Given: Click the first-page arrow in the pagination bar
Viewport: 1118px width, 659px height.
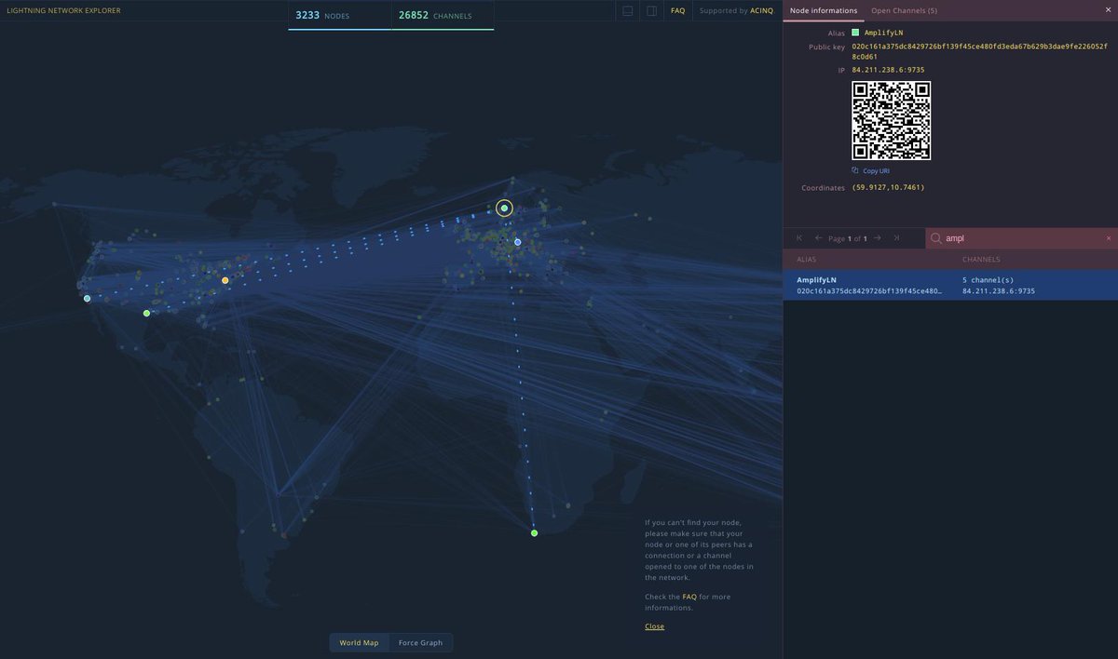Looking at the screenshot, I should click(x=798, y=237).
